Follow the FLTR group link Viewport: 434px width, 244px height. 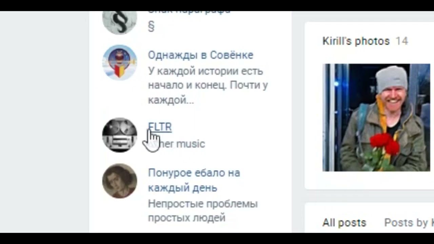pyautogui.click(x=160, y=127)
